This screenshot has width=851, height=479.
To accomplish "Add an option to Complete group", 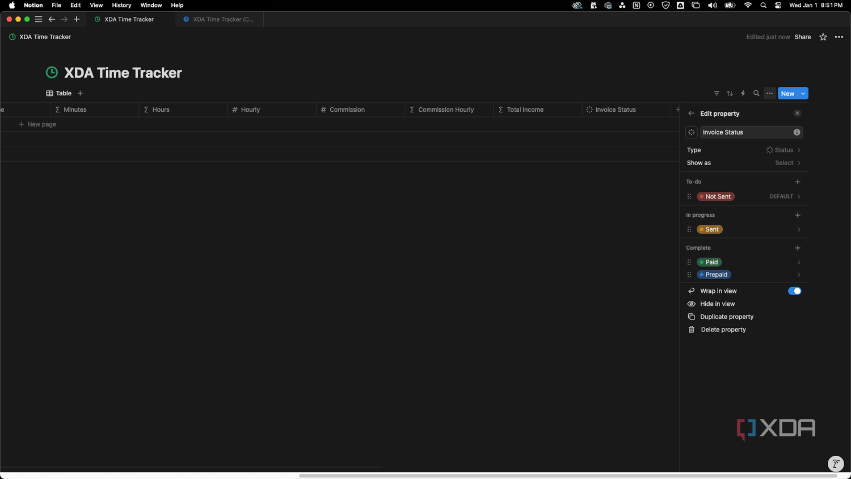I will (798, 248).
